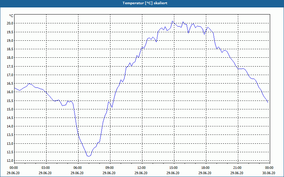
Task: Click the 14,5 y-axis label
Action: click(x=10, y=118)
